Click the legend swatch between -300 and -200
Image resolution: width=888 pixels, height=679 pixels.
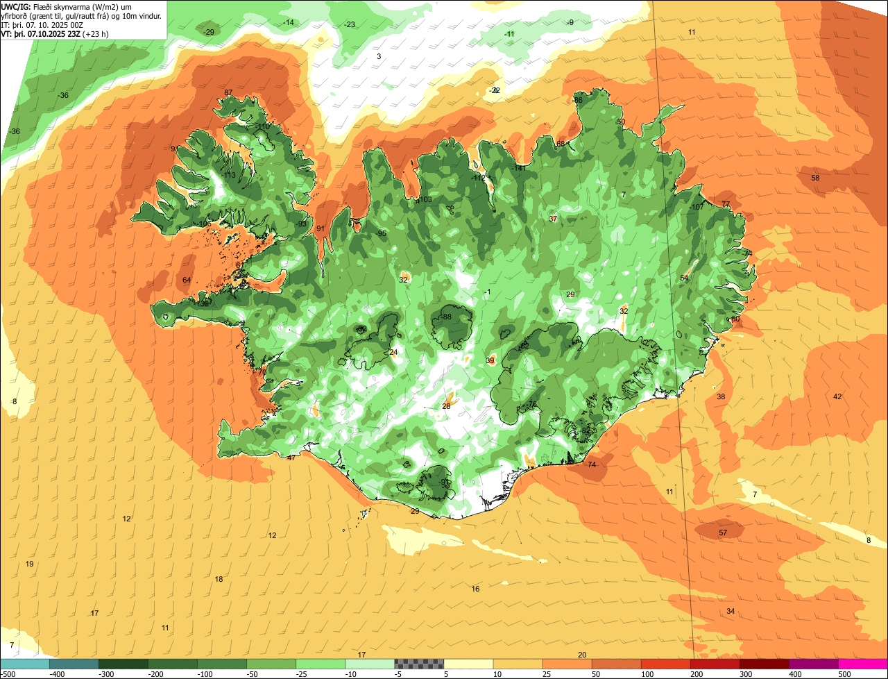coord(123,664)
